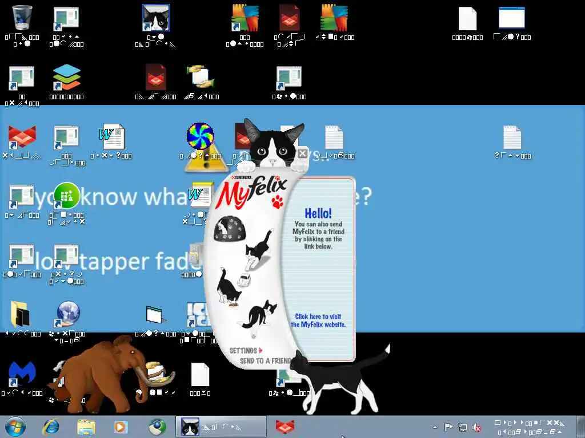The image size is (585, 438).
Task: Select dark red file beside the hands icon
Action: coord(156,77)
